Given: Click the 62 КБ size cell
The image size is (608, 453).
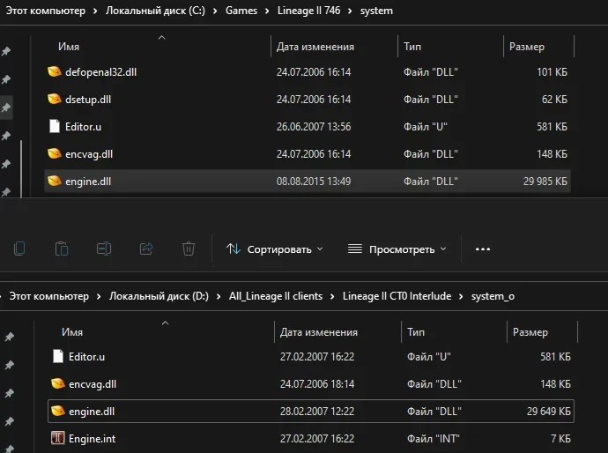Looking at the screenshot, I should click(554, 100).
